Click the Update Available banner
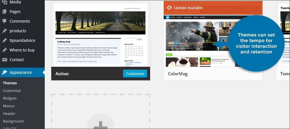Image resolution: width=290 pixels, height=129 pixels. point(213,8)
